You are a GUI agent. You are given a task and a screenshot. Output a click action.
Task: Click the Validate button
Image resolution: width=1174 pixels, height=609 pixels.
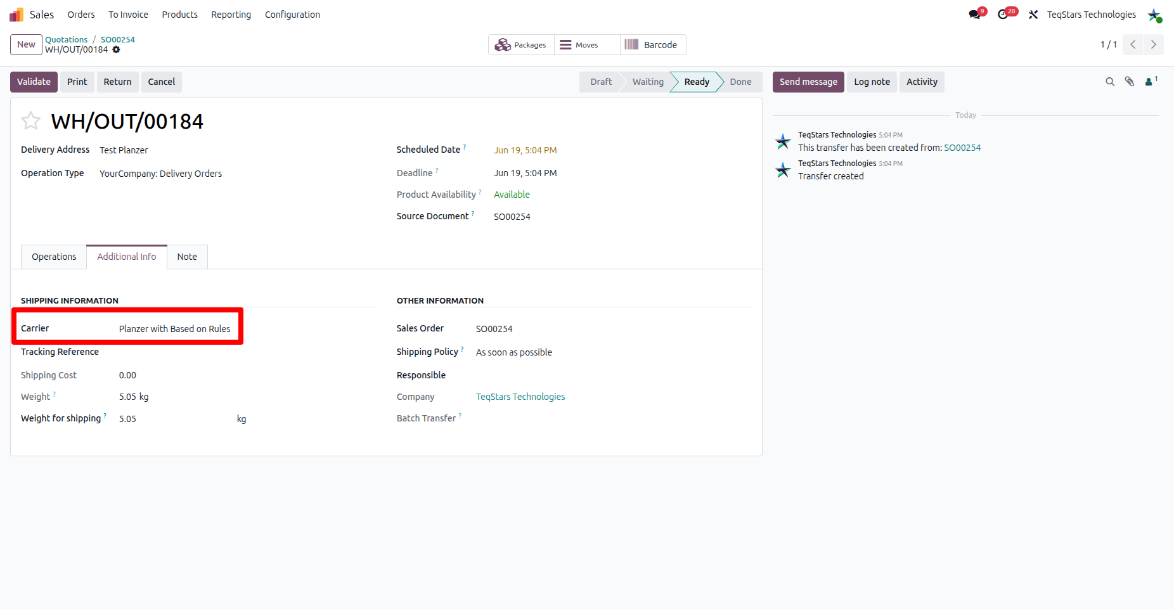point(34,82)
